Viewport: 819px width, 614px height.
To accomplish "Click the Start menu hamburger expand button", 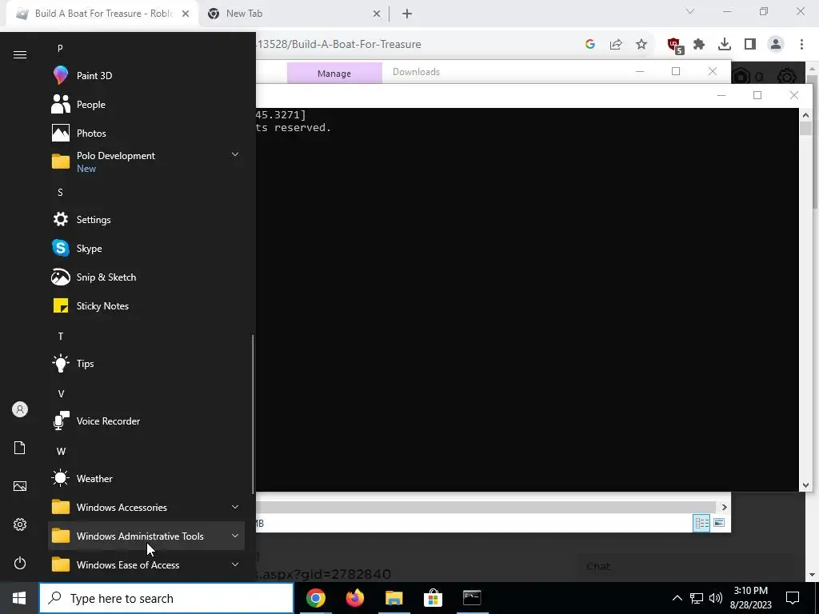I will [x=20, y=55].
